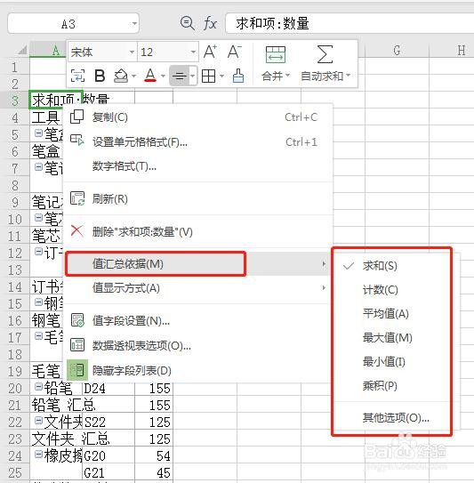Image resolution: width=474 pixels, height=483 pixels.
Task: Click the fill color bucket icon
Action: (x=121, y=76)
